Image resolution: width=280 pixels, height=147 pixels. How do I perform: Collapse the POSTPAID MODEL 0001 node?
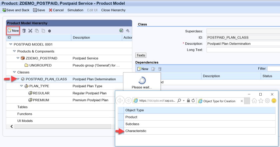[11, 44]
